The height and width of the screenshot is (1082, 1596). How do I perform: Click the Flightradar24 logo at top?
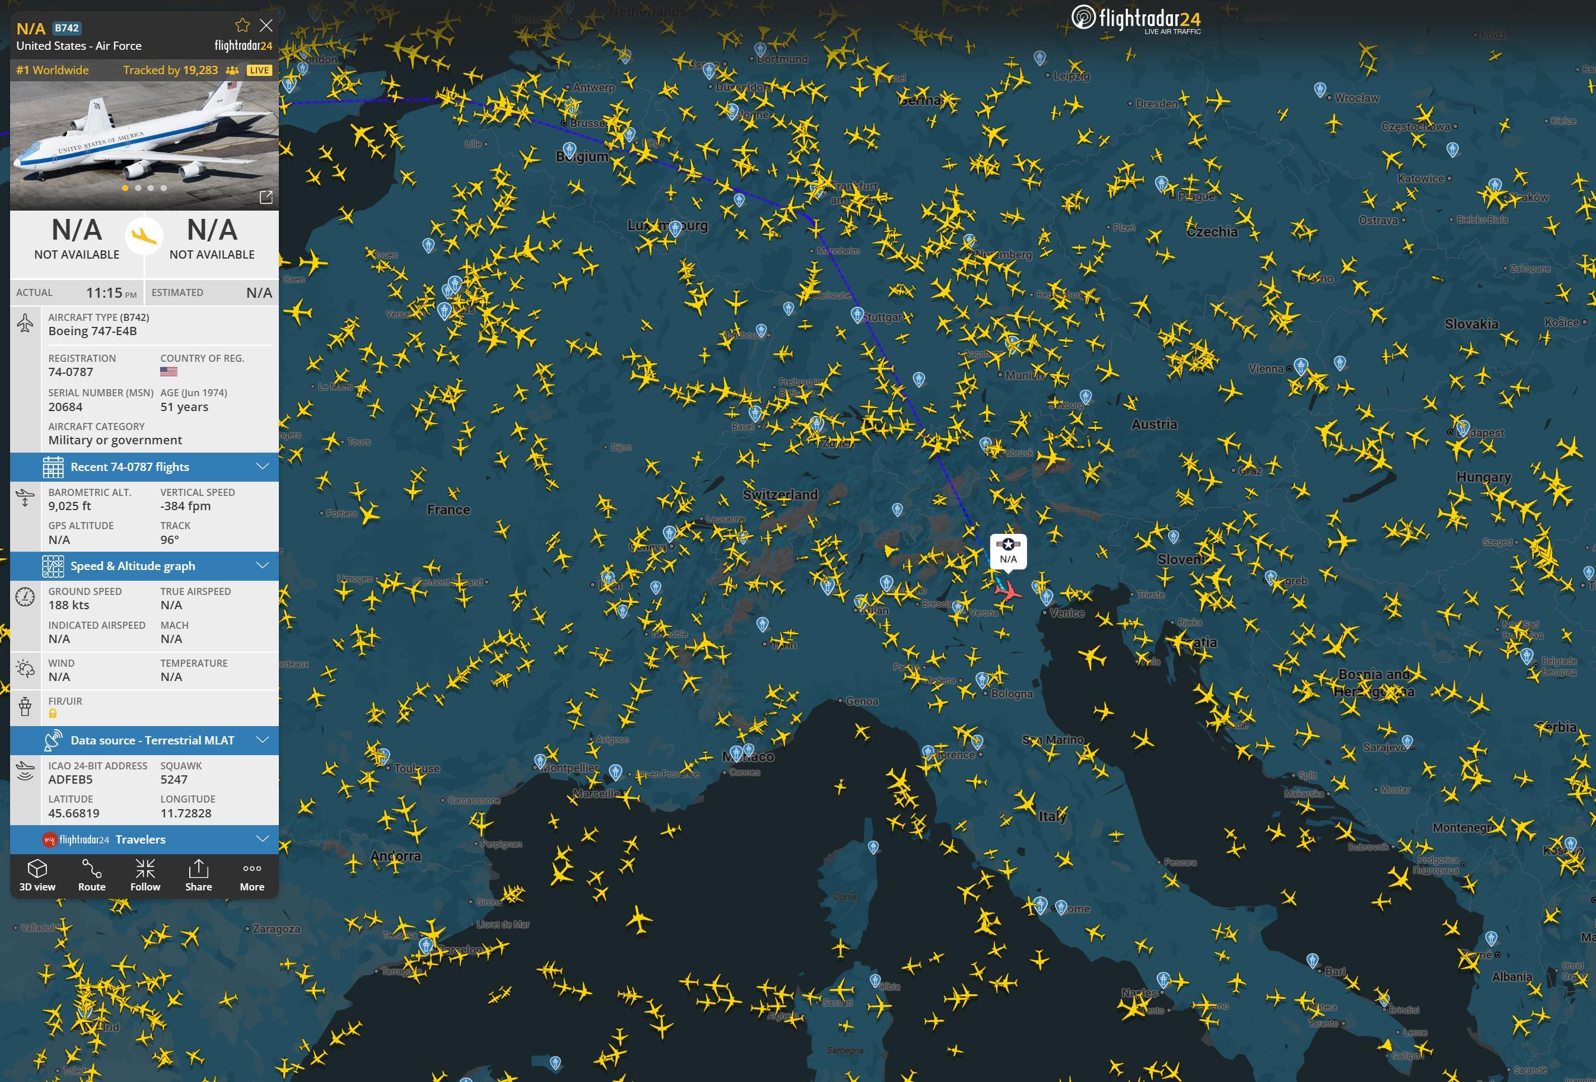coord(1137,18)
